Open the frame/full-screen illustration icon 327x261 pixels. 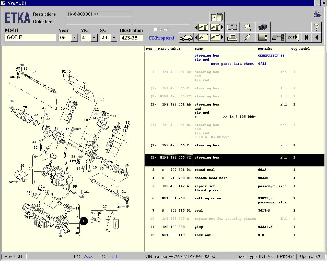232,27
